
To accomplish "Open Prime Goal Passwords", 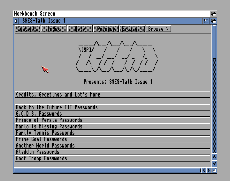I will (112, 139).
